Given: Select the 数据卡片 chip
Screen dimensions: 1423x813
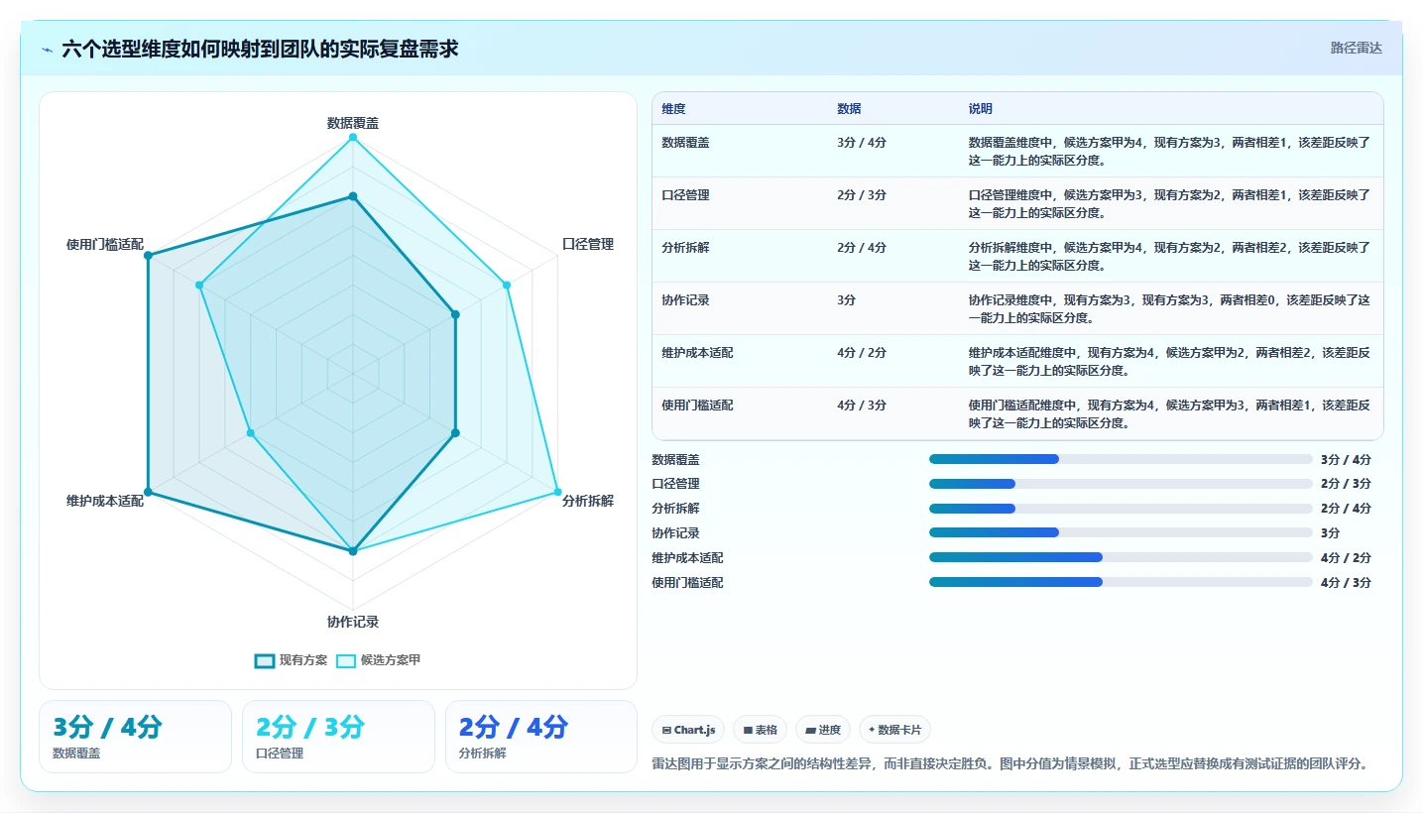Looking at the screenshot, I should pyautogui.click(x=894, y=730).
